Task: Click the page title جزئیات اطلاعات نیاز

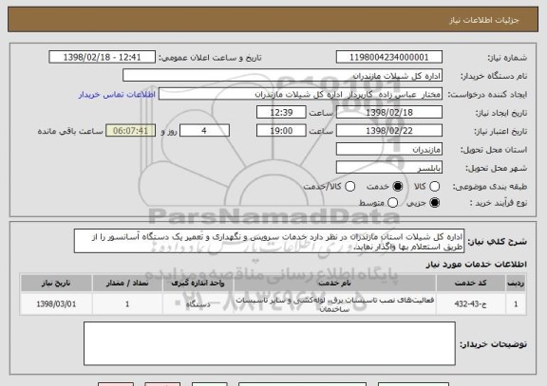Action: tap(484, 20)
